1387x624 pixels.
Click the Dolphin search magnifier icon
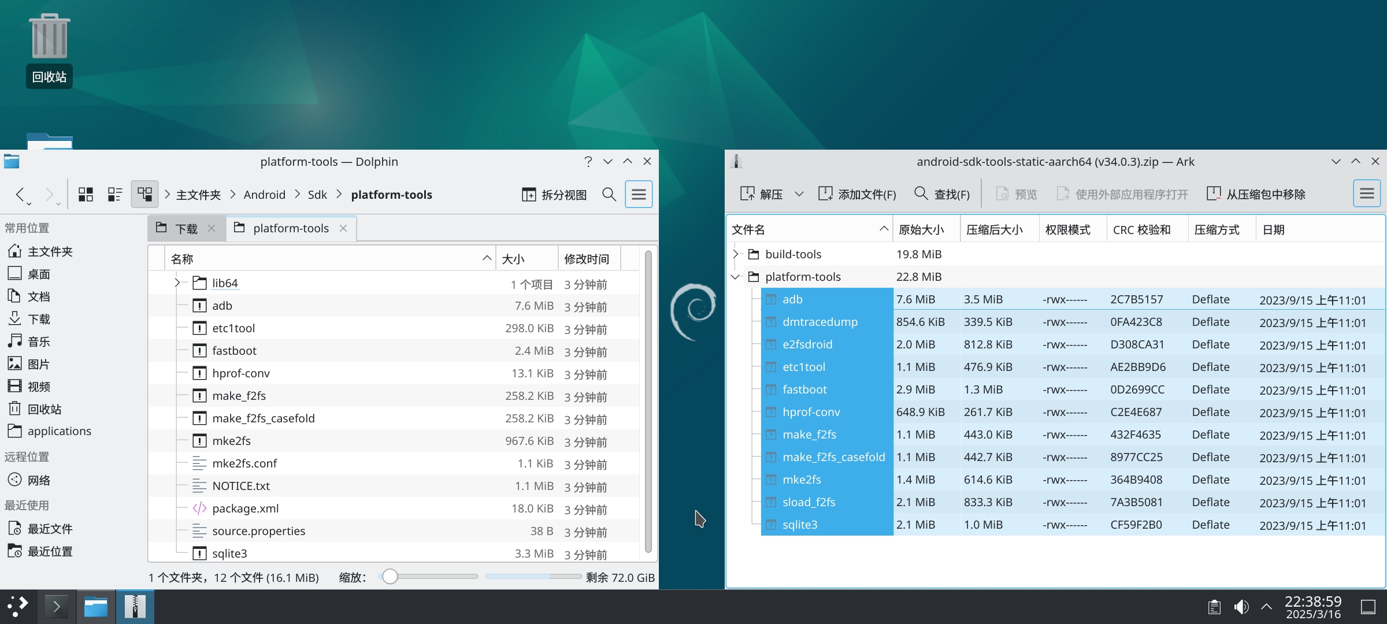pos(609,194)
